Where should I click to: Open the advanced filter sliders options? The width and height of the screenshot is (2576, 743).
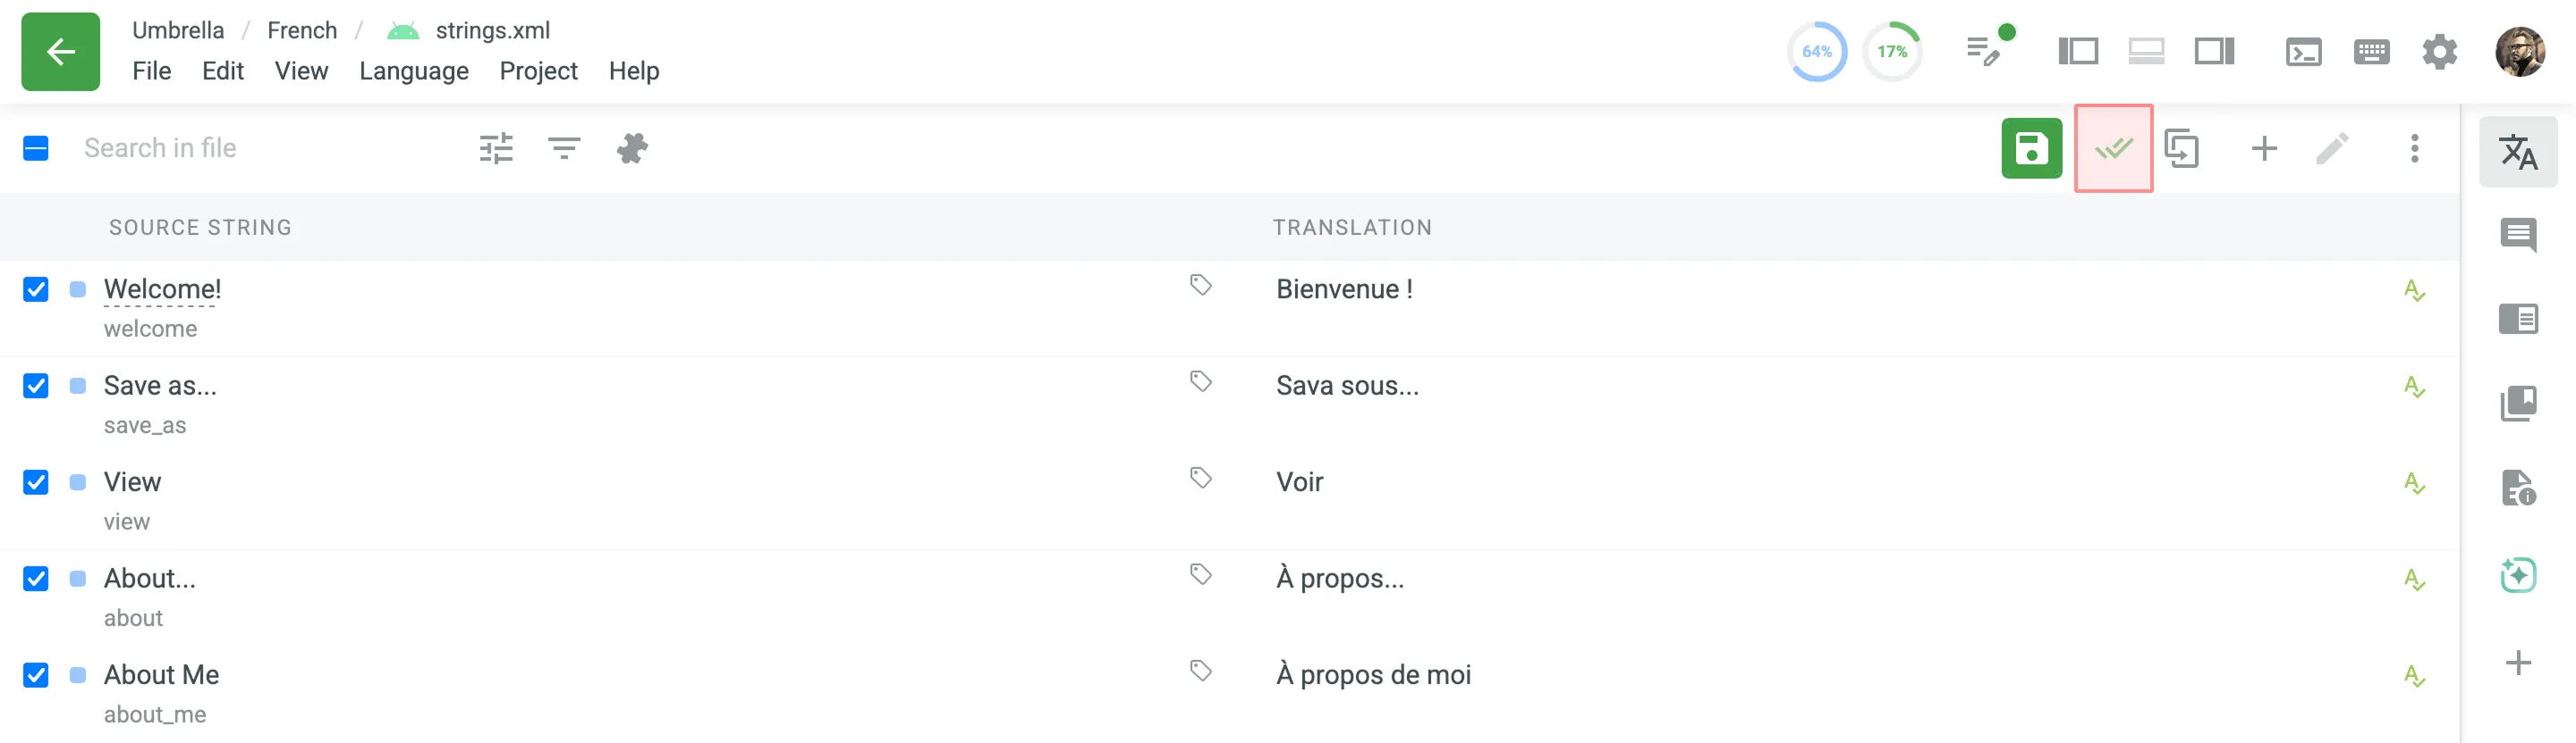point(496,149)
